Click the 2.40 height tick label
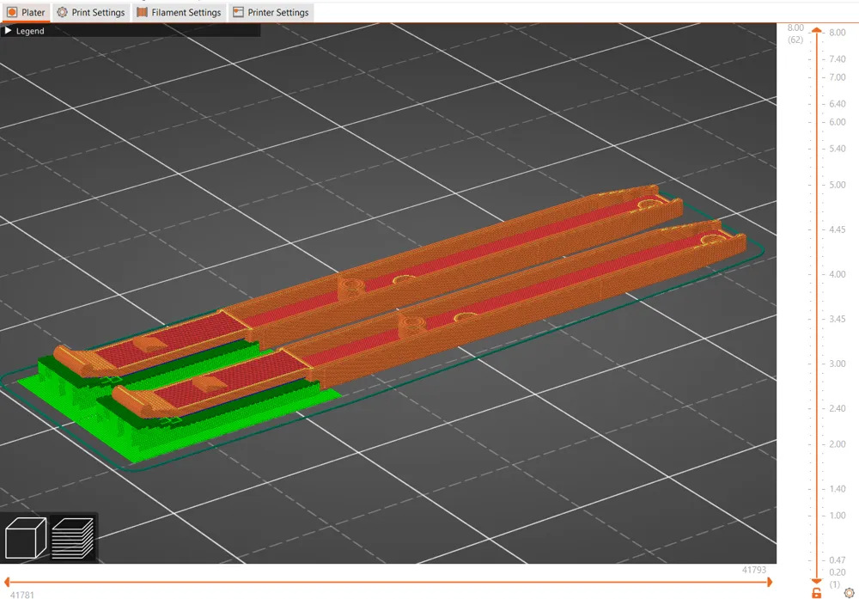The width and height of the screenshot is (859, 599). pos(837,408)
